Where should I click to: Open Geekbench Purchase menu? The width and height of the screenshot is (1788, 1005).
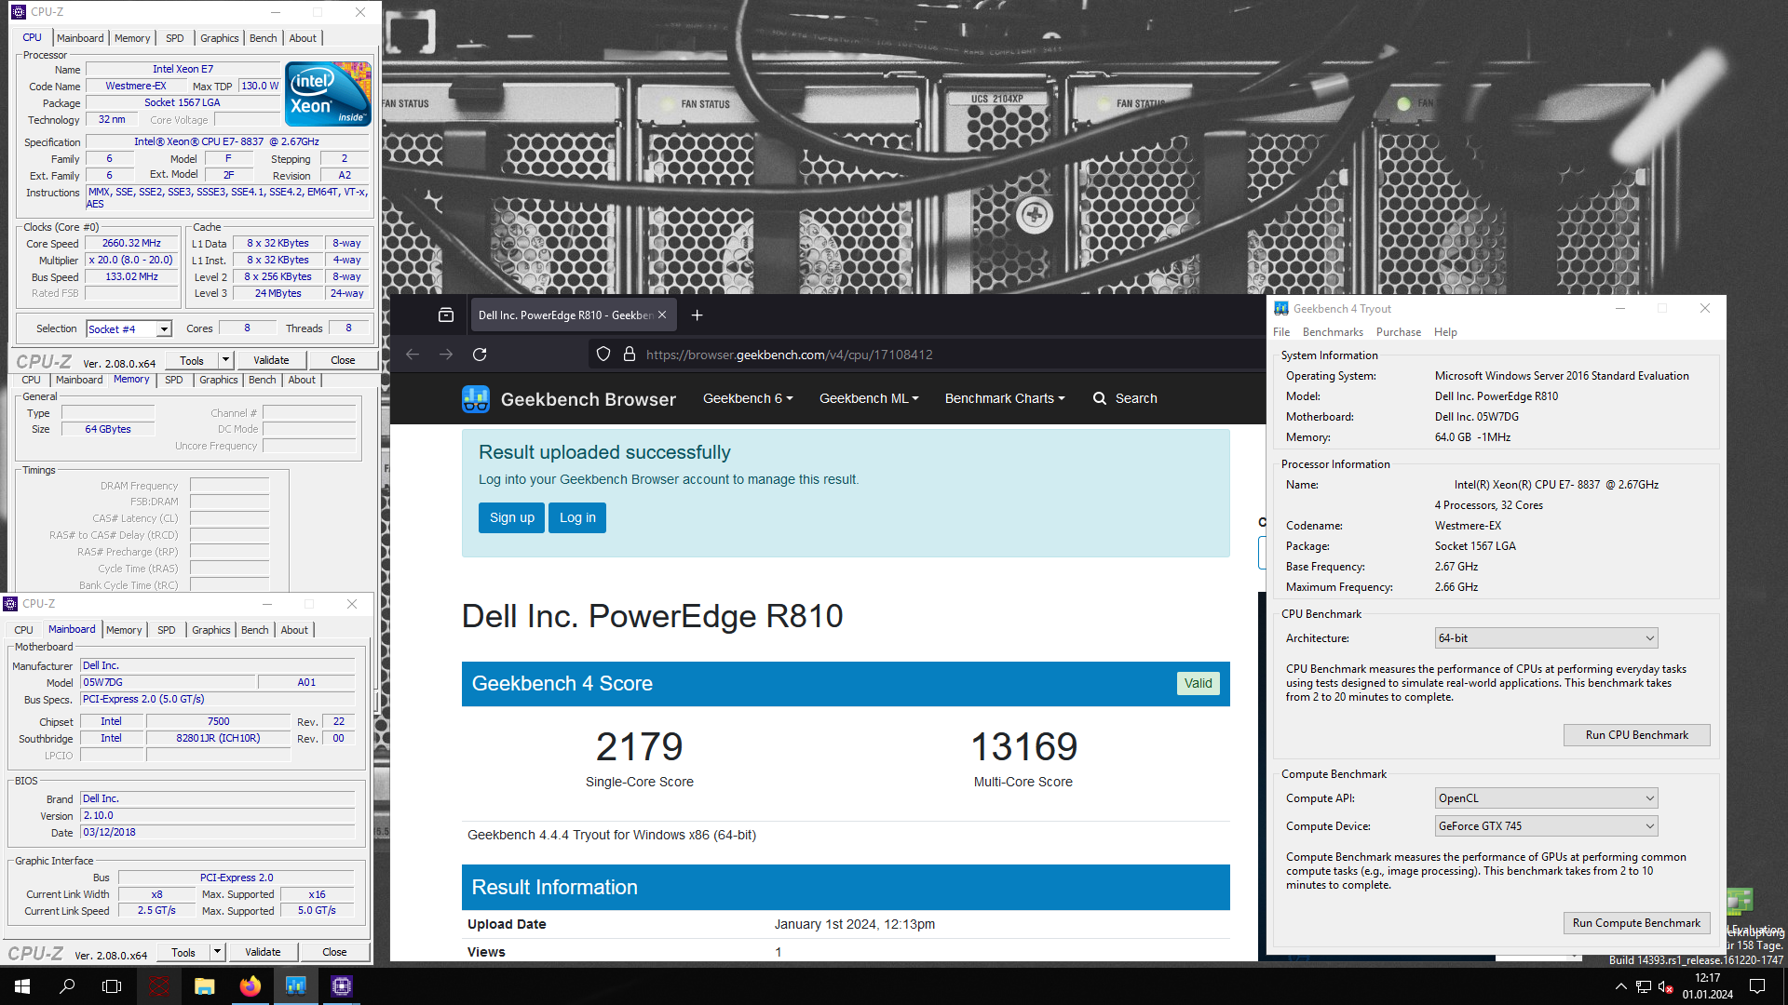tap(1399, 332)
